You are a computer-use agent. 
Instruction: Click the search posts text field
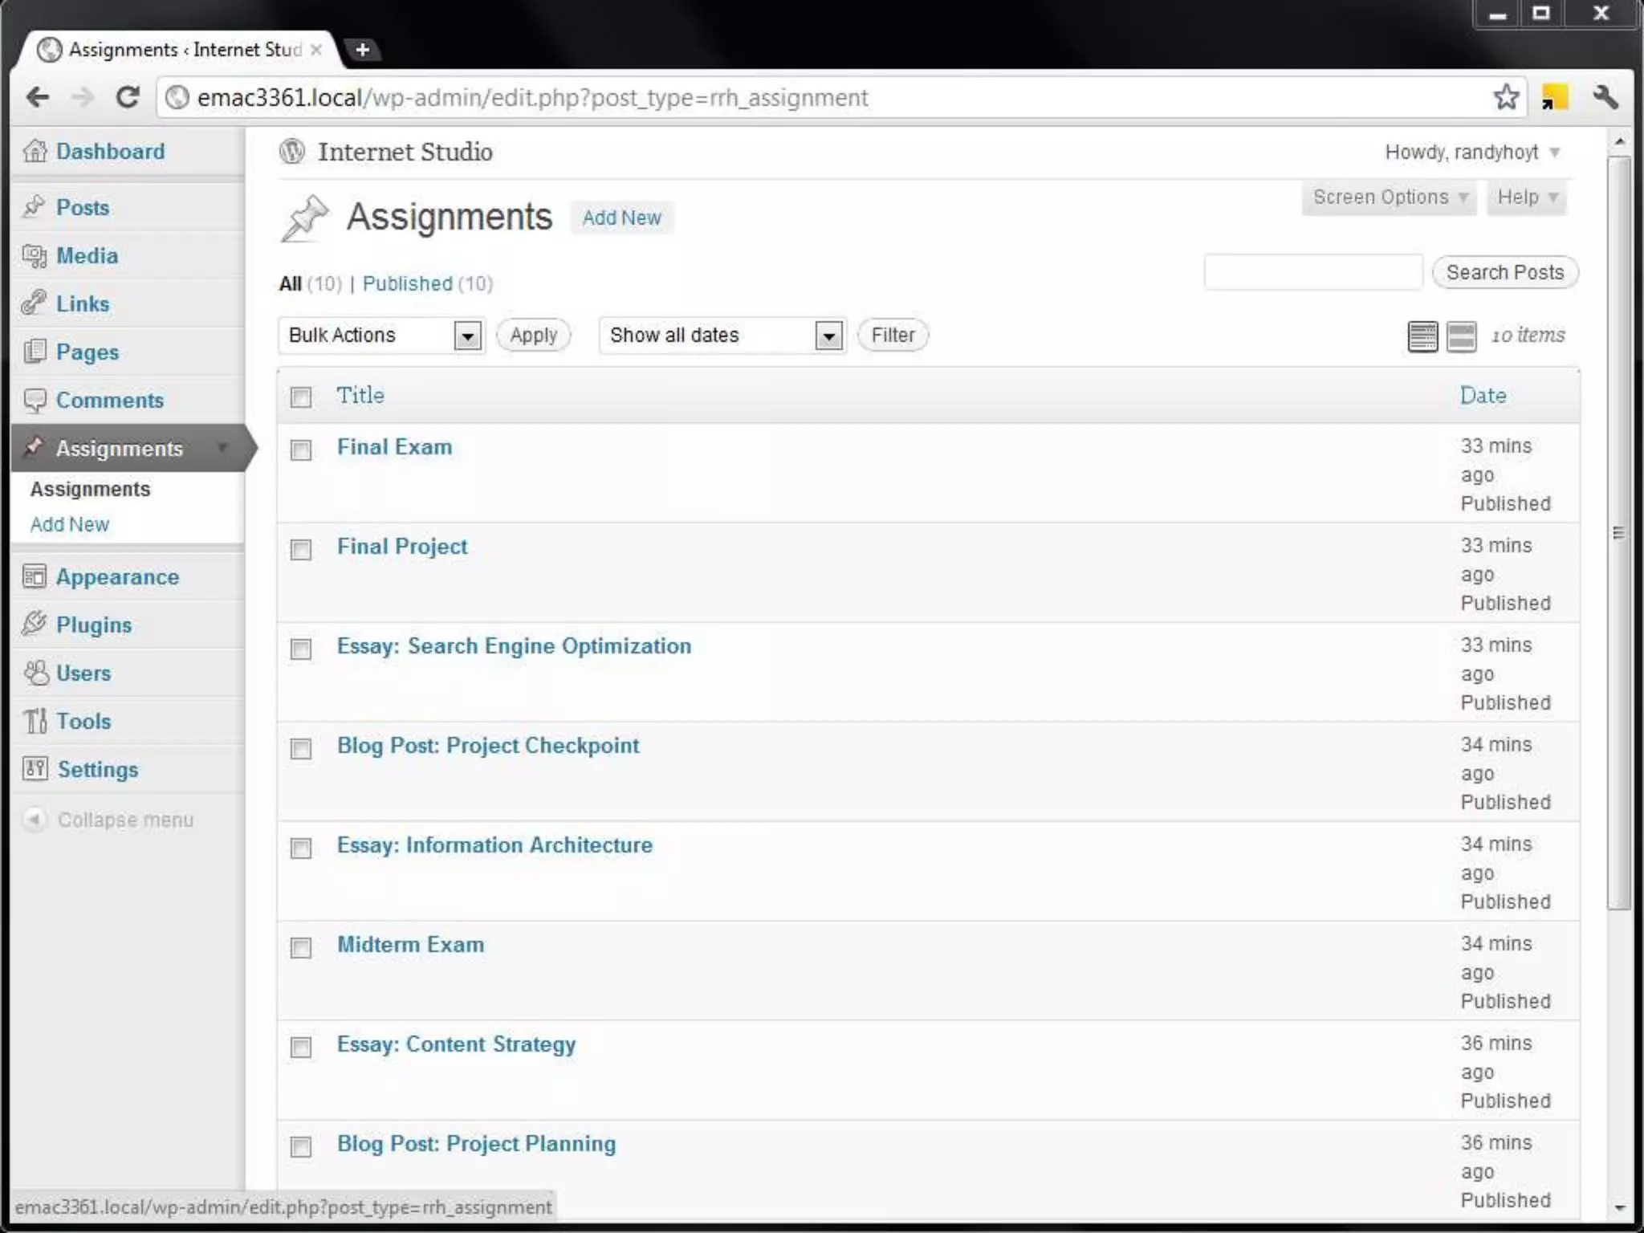(x=1312, y=273)
